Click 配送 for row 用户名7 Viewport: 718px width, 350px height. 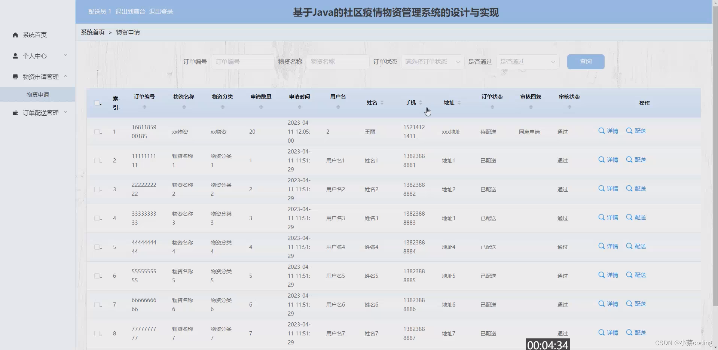point(636,333)
